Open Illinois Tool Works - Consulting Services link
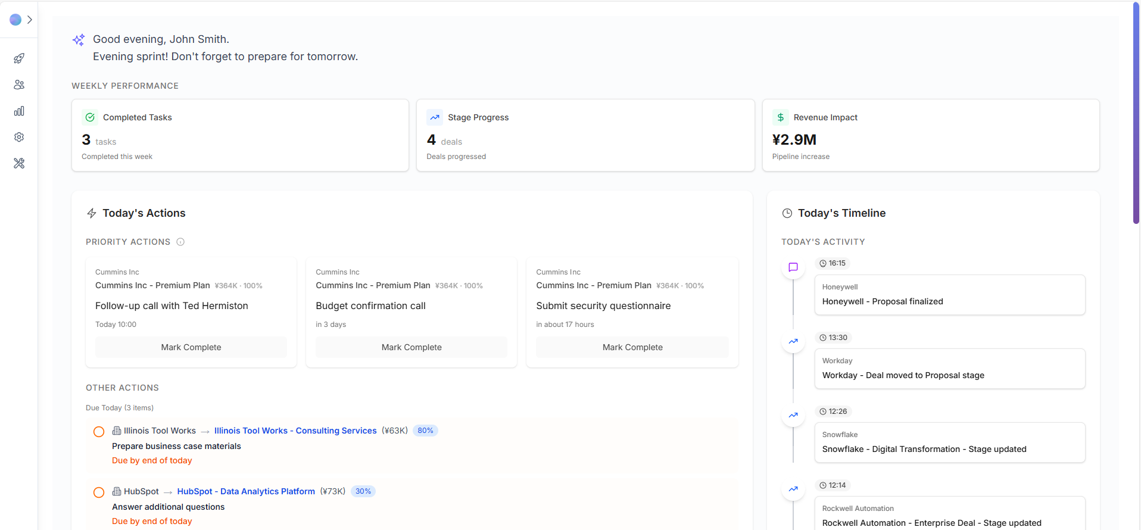 pos(295,431)
